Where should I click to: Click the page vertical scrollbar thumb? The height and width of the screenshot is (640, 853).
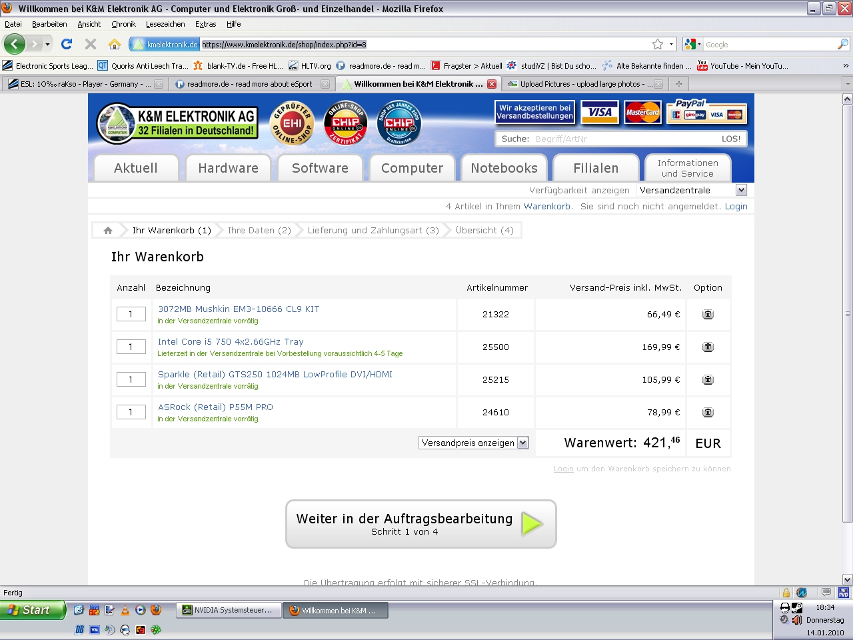[x=848, y=313]
